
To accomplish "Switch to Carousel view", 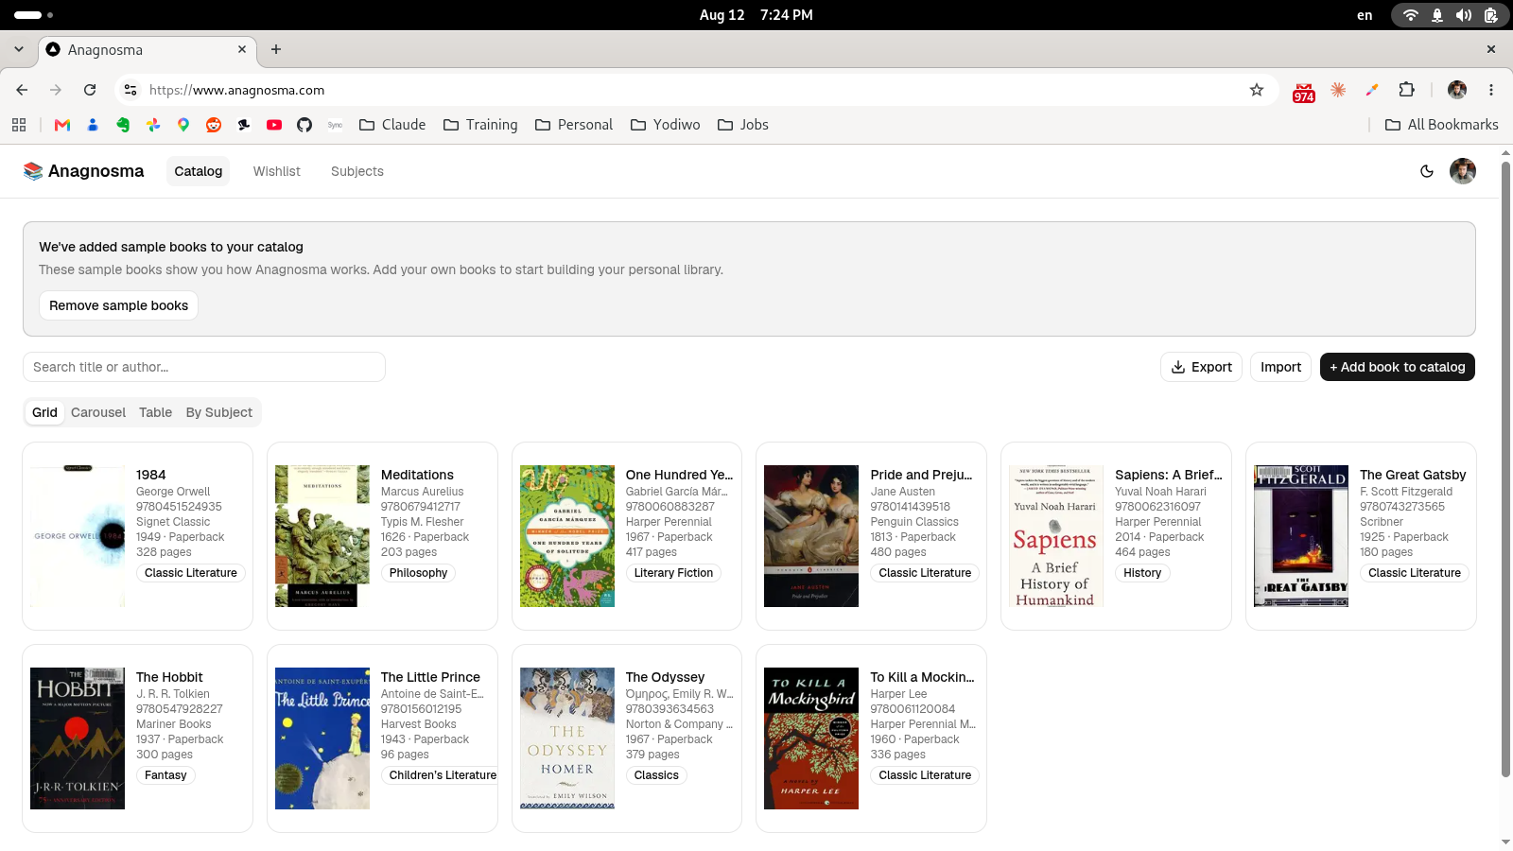I will [x=98, y=412].
